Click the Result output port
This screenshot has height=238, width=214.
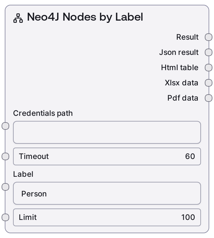point(208,37)
